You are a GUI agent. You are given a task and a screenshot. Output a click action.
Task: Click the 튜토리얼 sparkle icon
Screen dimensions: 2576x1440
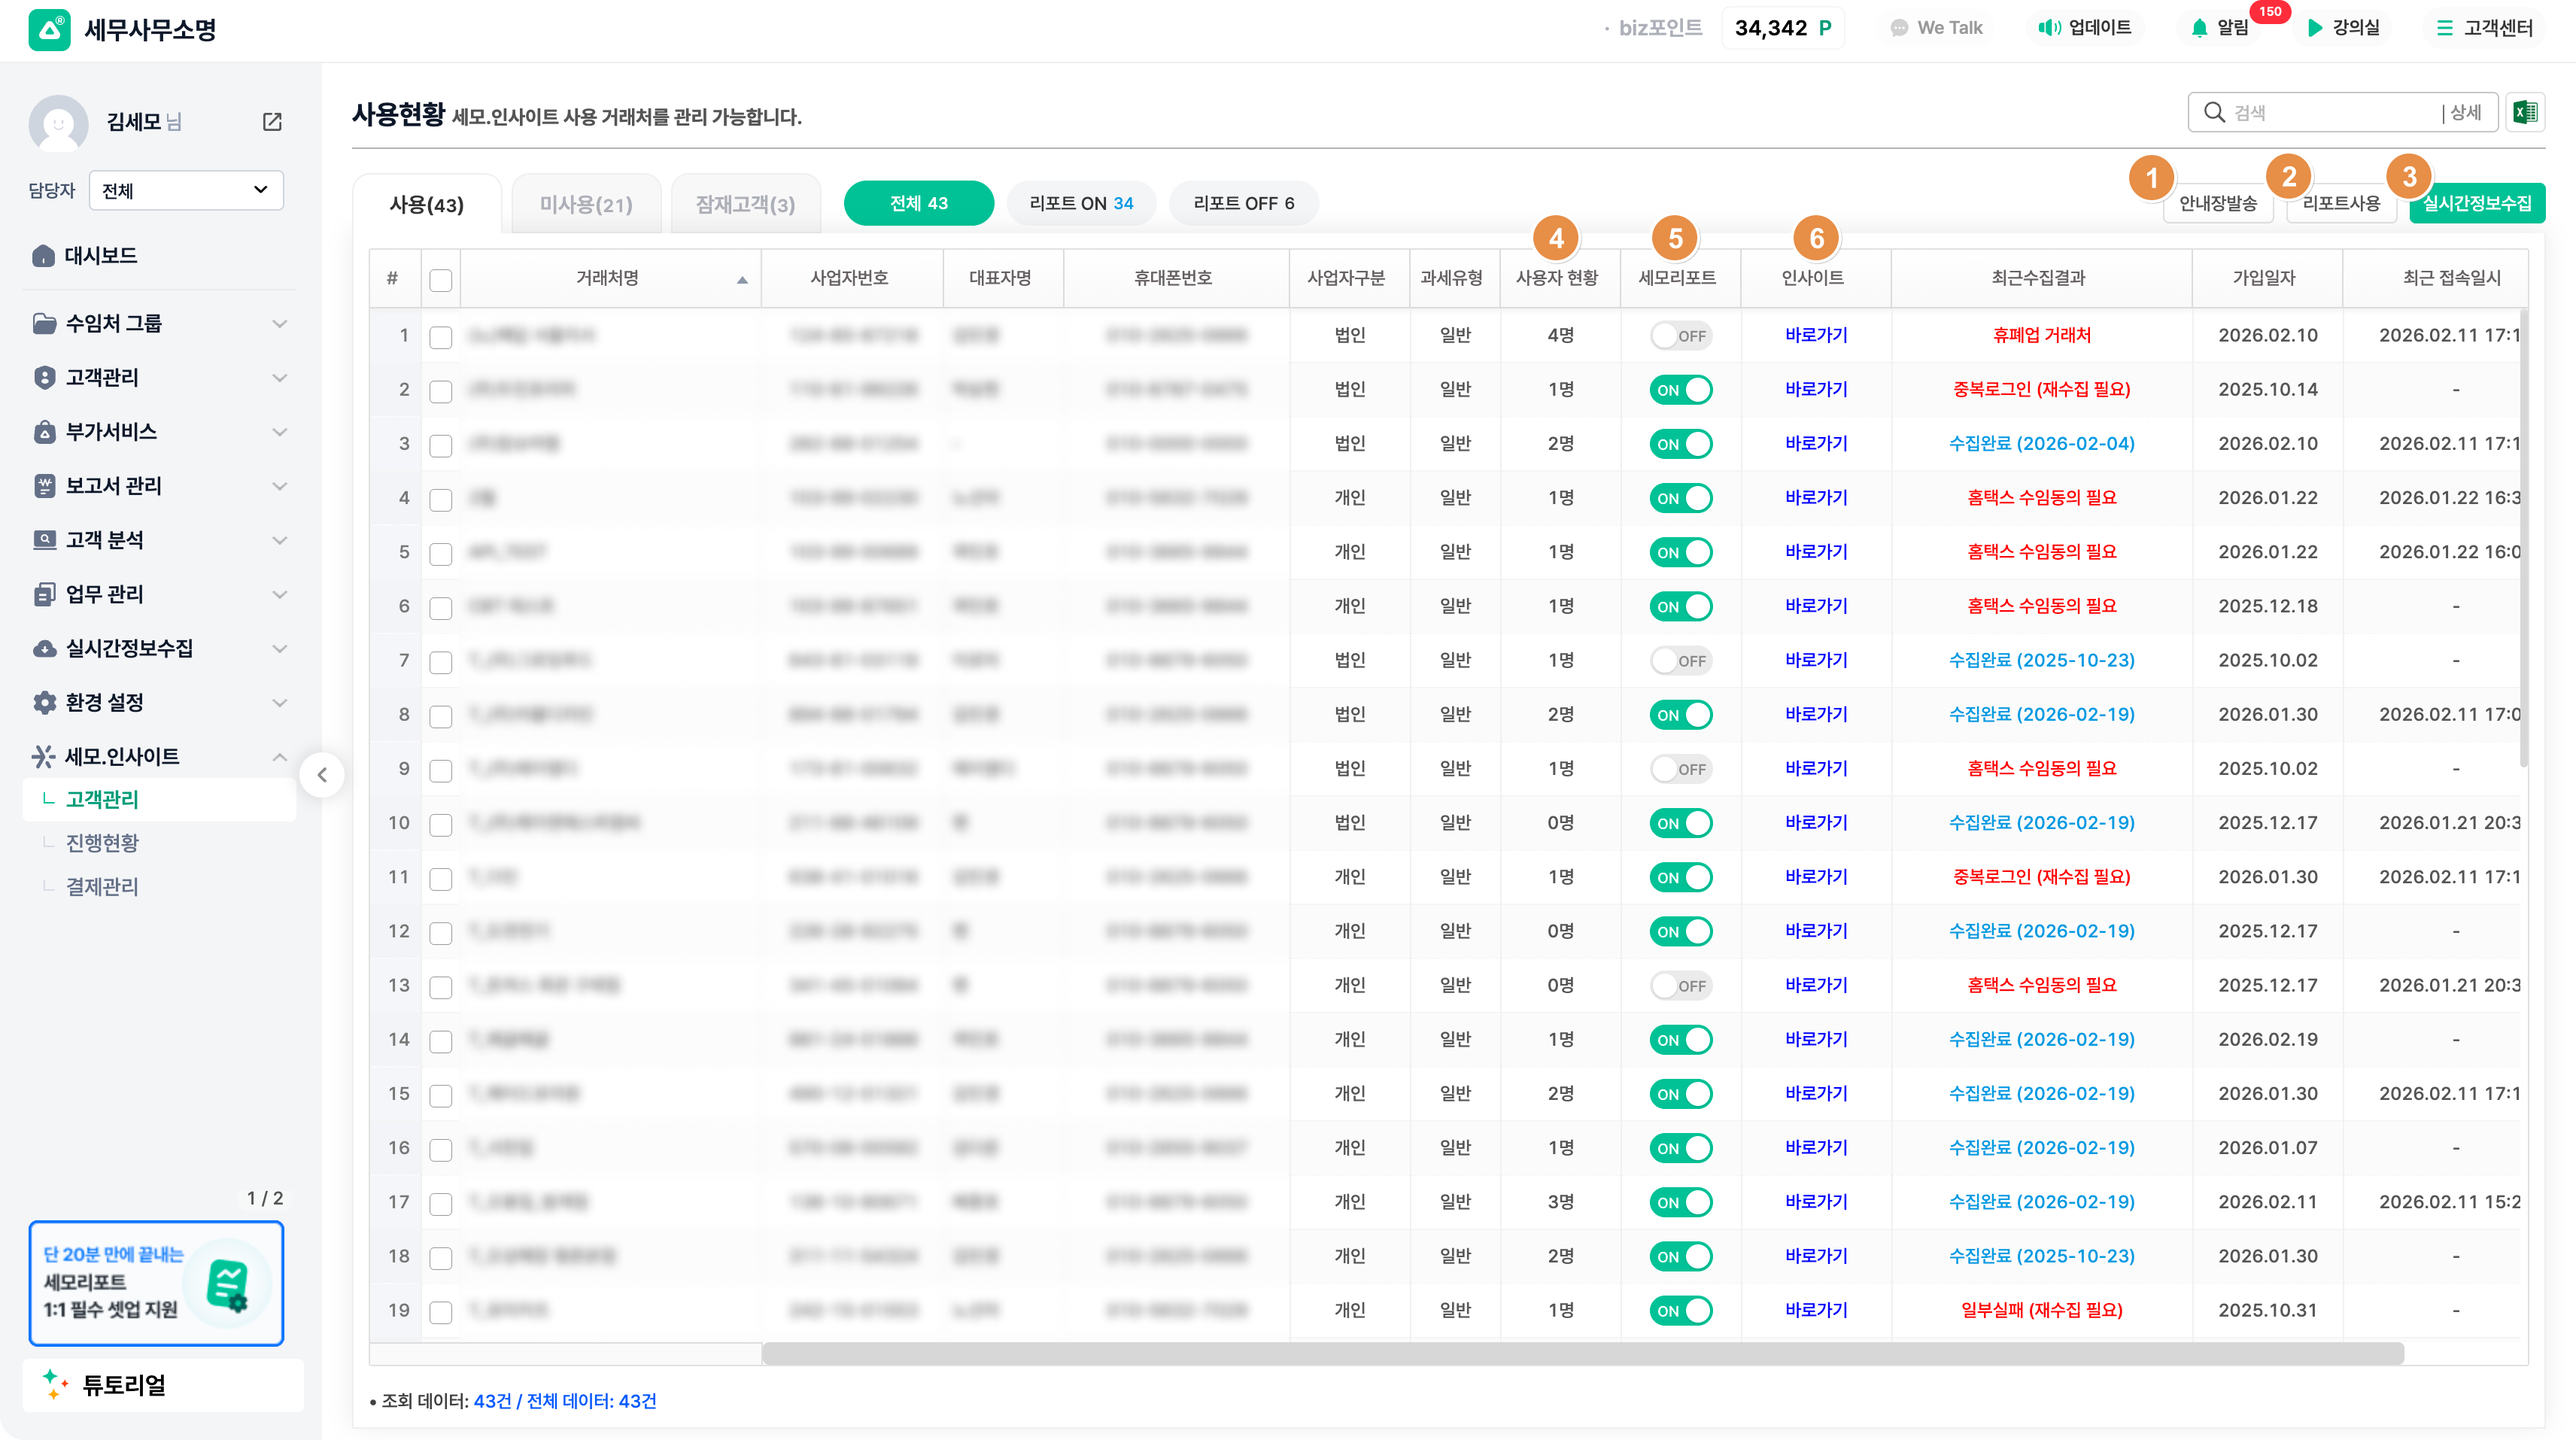55,1384
